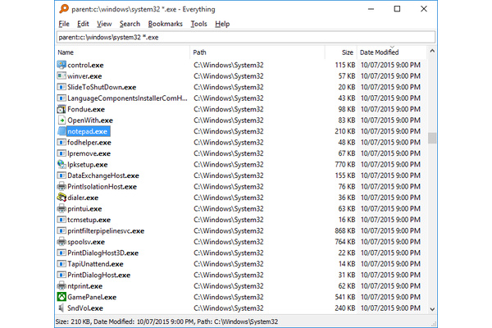Screen dimensions: 492x328
Task: Open the Edit menu
Action: [83, 24]
